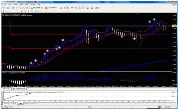Select the trendline drawing tool
This screenshot has height=109, width=178.
pos(18,11)
